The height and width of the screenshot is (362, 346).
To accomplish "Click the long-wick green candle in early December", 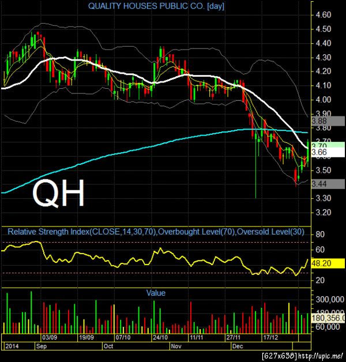I will [x=255, y=165].
